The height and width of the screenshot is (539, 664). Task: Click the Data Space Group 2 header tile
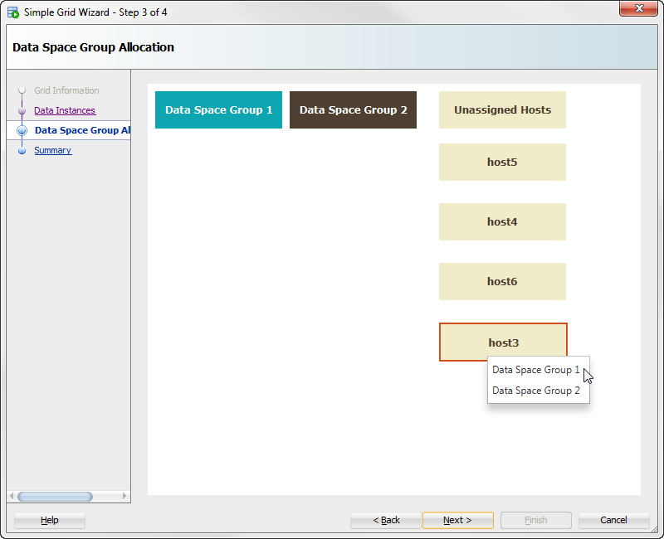(354, 110)
